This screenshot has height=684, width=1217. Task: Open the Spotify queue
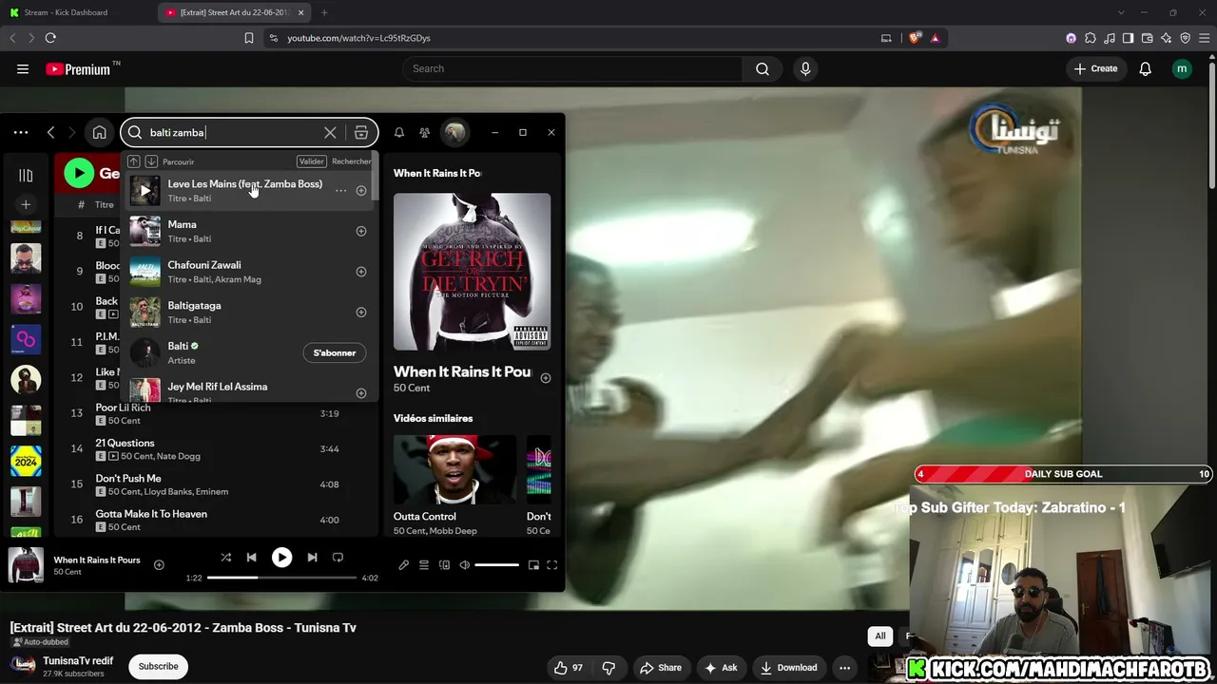pos(424,565)
